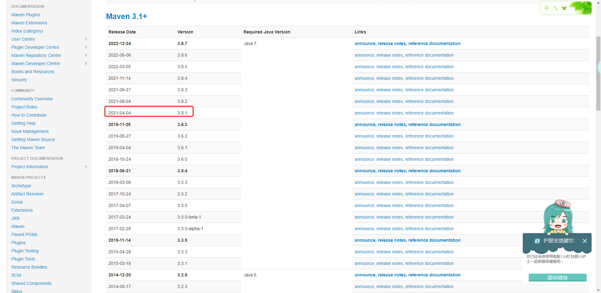Click the Required Java Version column header
Viewport: 601px width, 293px height.
click(x=267, y=32)
